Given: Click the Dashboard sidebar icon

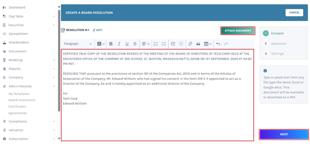Looking at the screenshot, I should pos(4,8).
